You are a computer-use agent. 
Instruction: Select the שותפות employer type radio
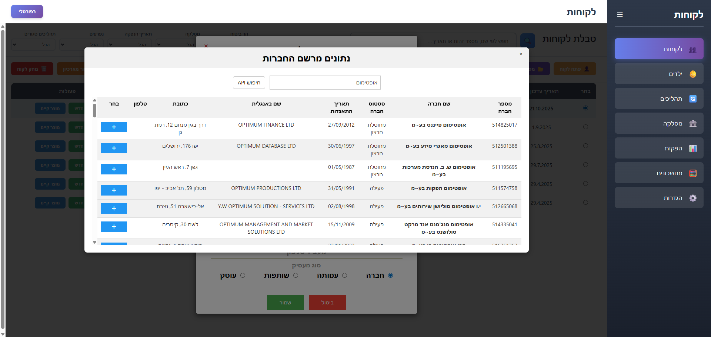[x=296, y=275]
